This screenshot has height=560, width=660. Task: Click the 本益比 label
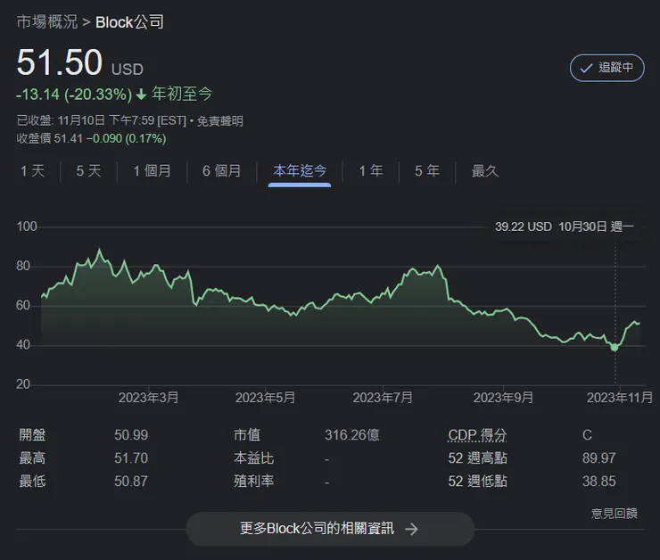pyautogui.click(x=254, y=457)
